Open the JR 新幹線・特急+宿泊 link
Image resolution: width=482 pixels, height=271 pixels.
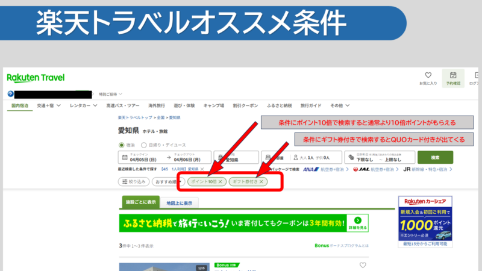point(428,169)
